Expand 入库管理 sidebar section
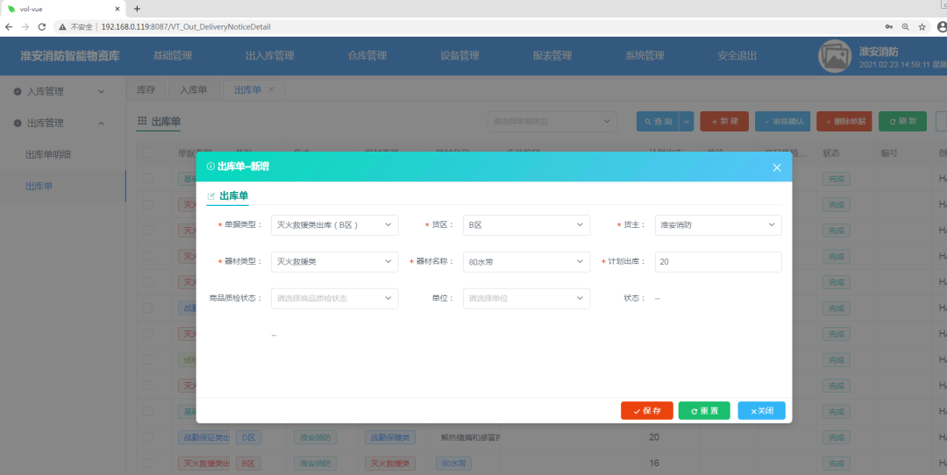The height and width of the screenshot is (475, 947). click(63, 92)
